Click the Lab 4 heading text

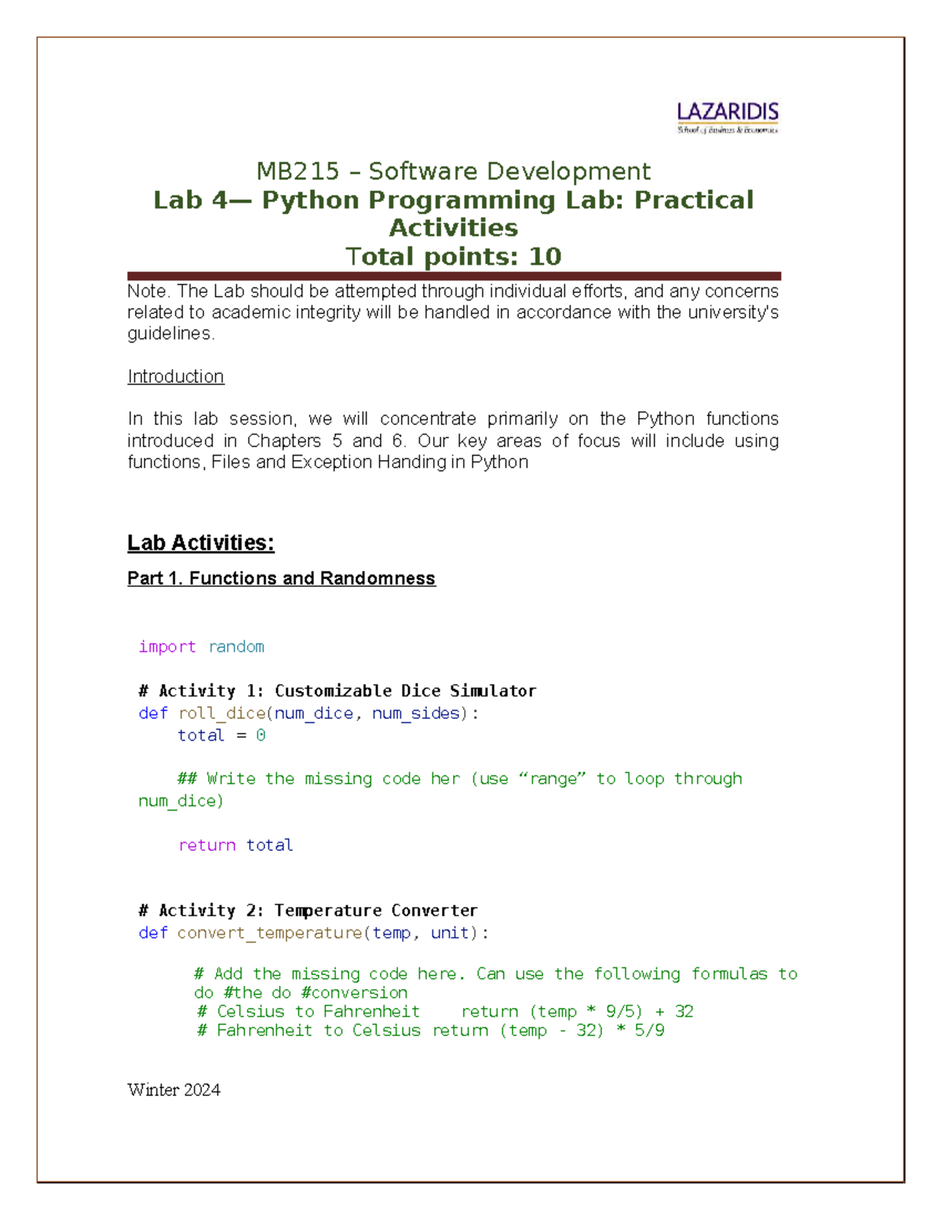click(454, 214)
